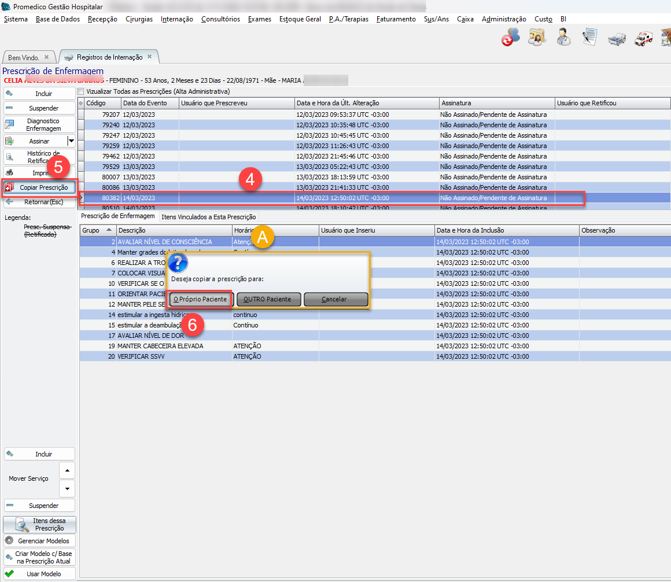Open the hospital bed icon in toolbar
This screenshot has height=582, width=671.
tap(617, 39)
